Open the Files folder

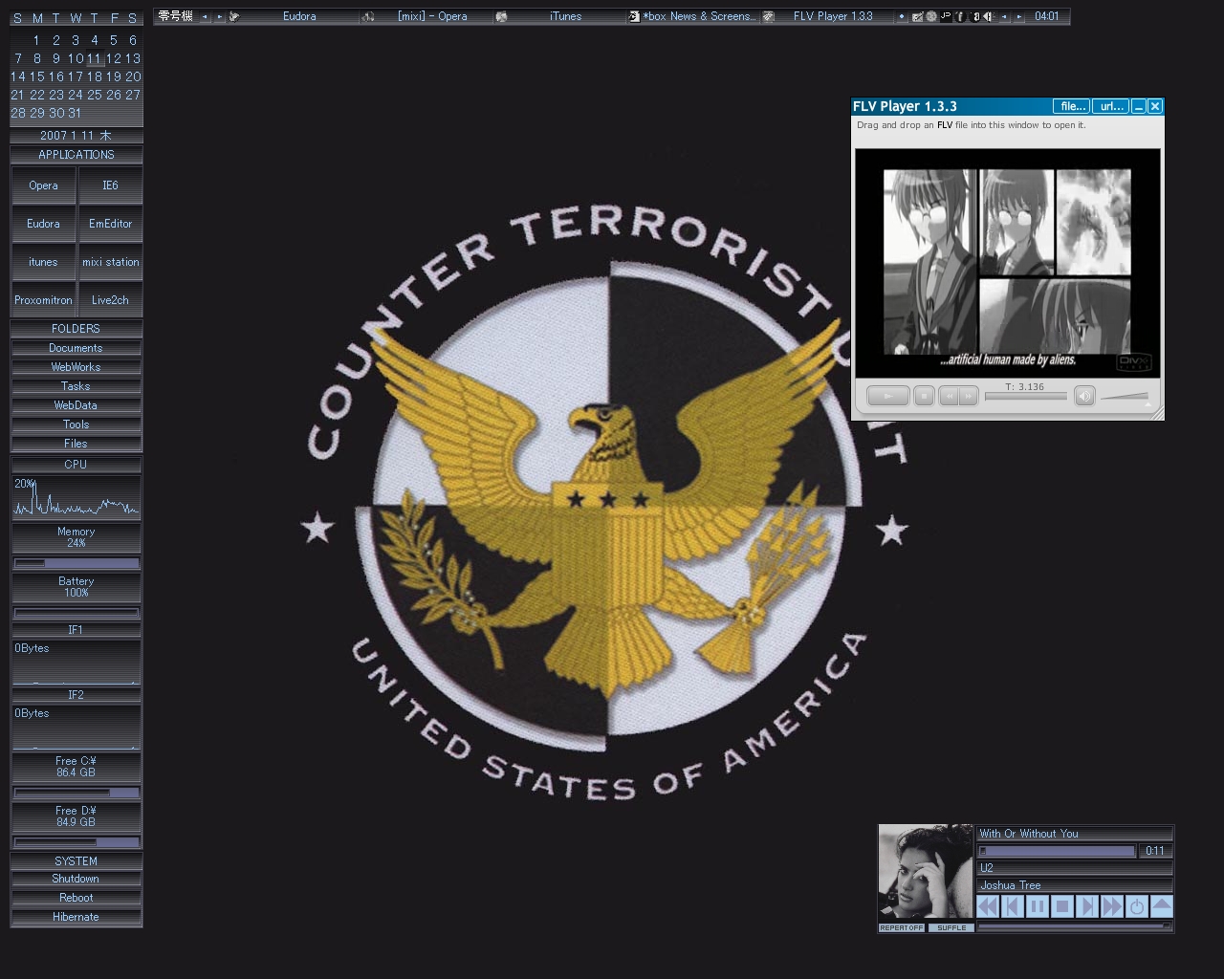76,444
